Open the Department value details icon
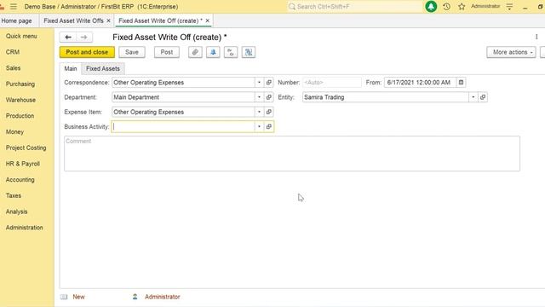The width and height of the screenshot is (545, 307). click(269, 97)
